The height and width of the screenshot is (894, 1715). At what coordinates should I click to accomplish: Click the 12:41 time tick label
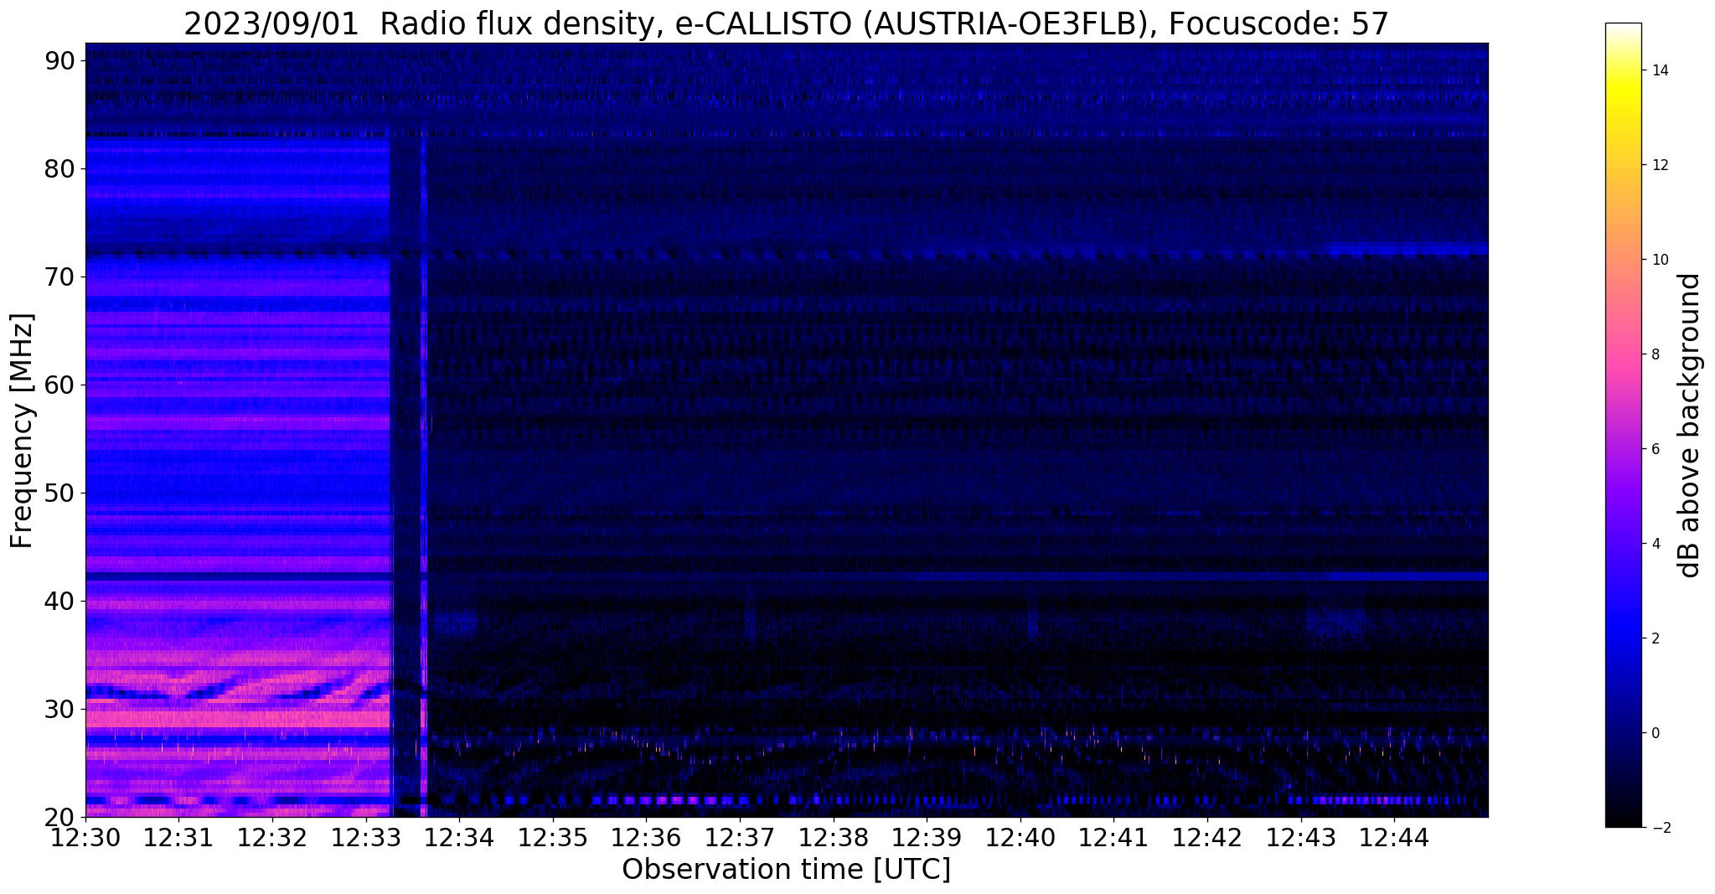point(1114,837)
